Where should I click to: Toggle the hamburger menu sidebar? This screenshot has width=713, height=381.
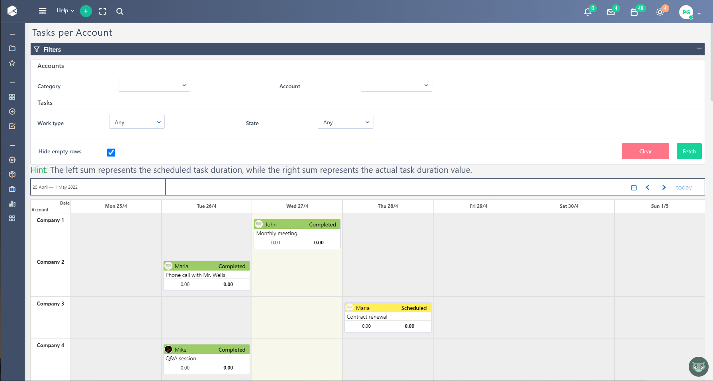point(43,11)
